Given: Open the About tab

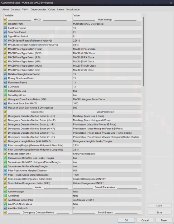Looking at the screenshot, I should coord(6,9).
